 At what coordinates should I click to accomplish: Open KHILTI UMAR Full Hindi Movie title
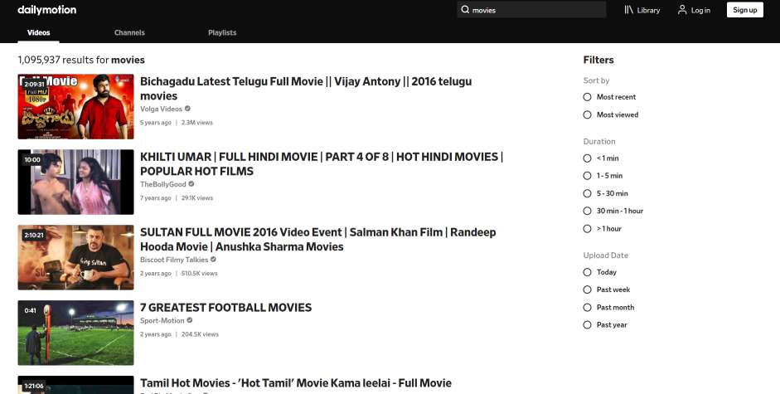322,164
